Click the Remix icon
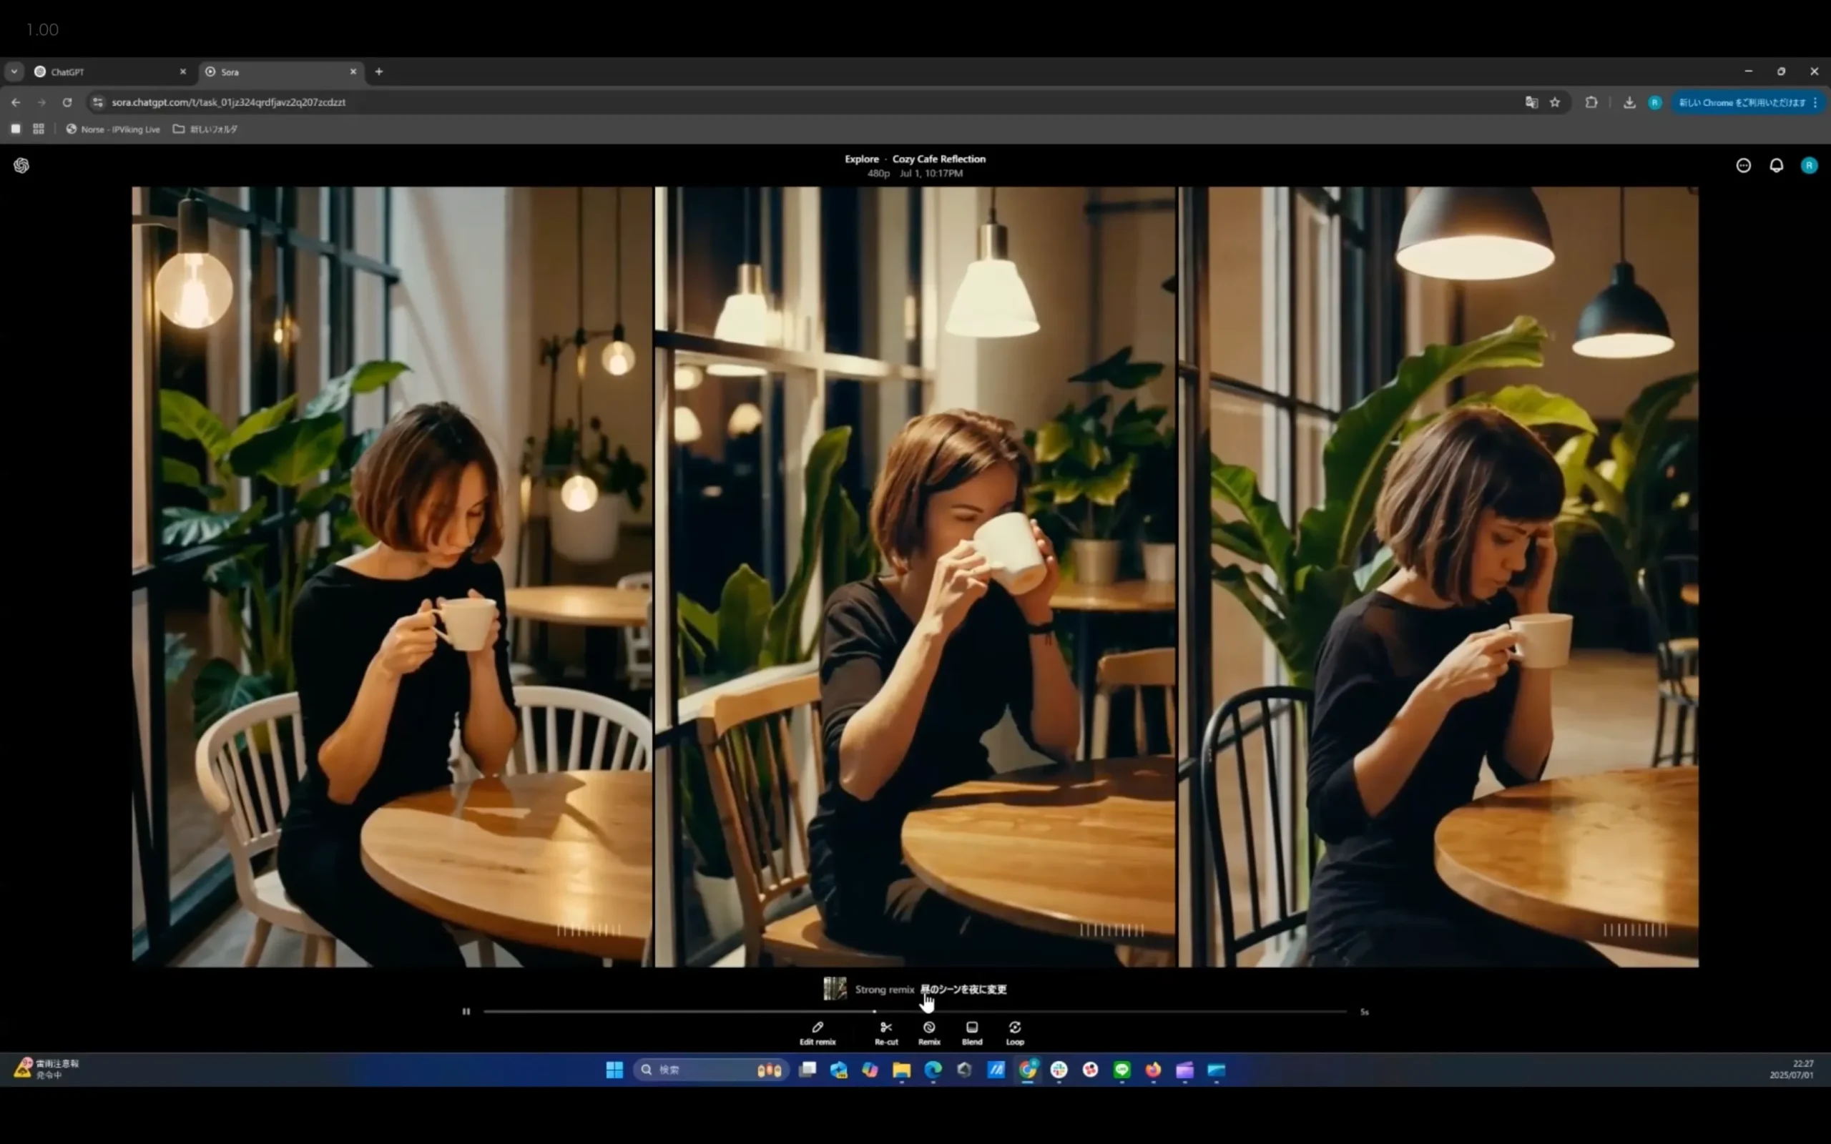The image size is (1831, 1144). click(x=928, y=1027)
